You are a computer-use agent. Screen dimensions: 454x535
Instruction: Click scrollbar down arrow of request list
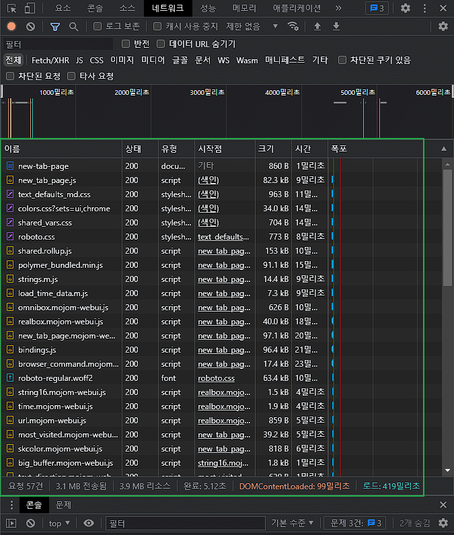tap(447, 470)
